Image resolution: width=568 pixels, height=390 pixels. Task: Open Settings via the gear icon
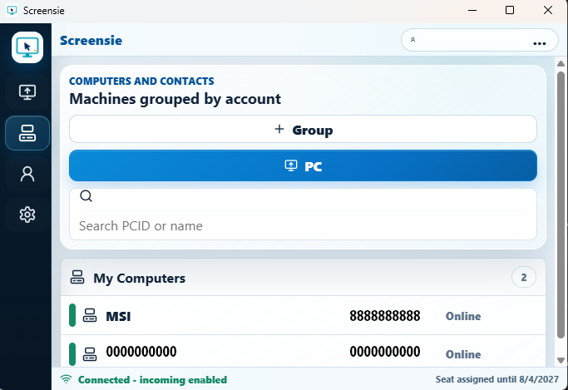27,215
